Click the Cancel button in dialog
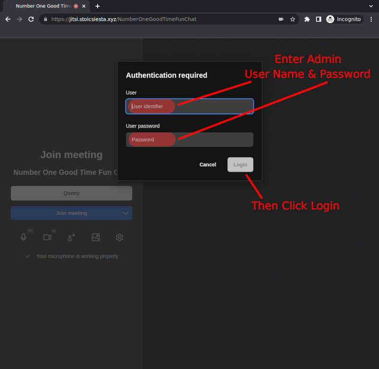Viewport: 379px width, 369px height. click(x=208, y=165)
